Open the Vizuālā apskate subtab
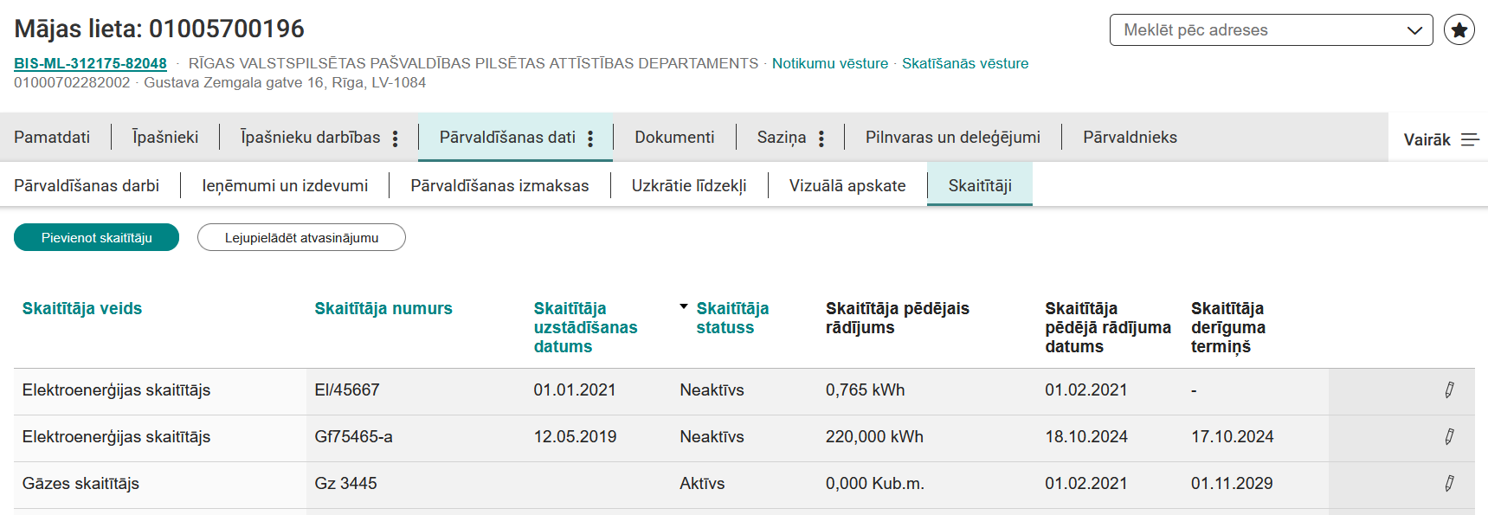Viewport: 1488px width, 515px height. click(847, 185)
